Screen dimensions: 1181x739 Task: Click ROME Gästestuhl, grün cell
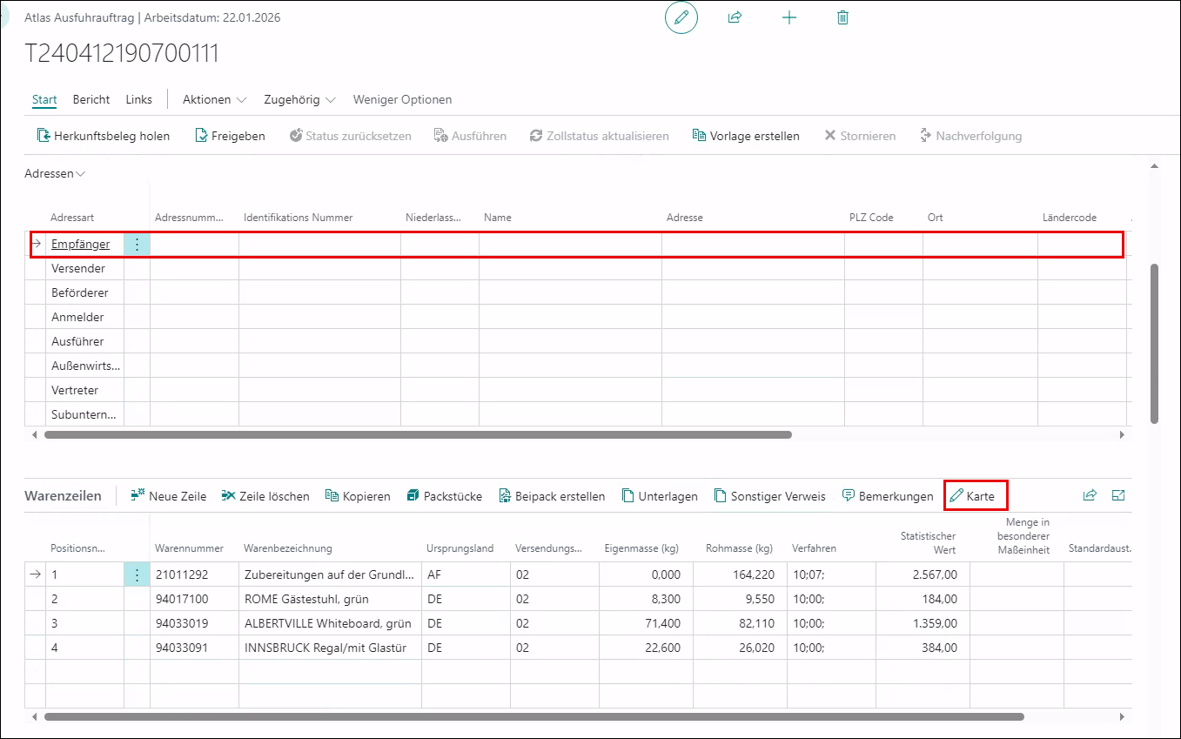pyautogui.click(x=330, y=599)
